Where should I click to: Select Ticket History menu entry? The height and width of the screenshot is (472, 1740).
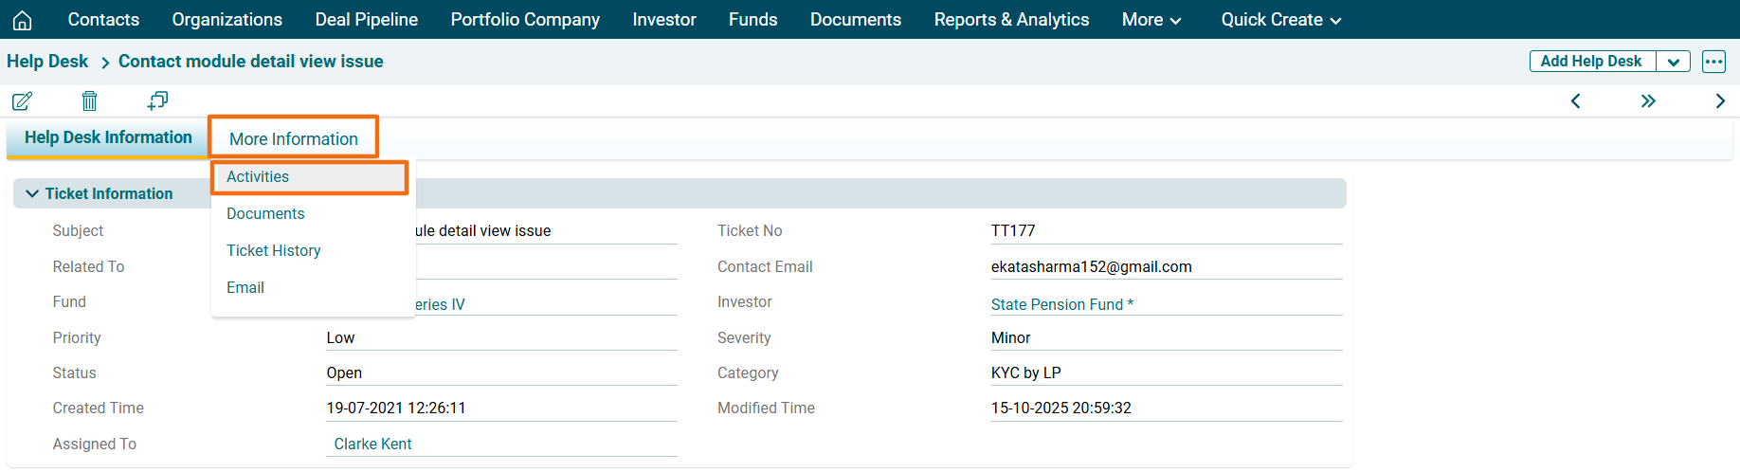(x=273, y=251)
